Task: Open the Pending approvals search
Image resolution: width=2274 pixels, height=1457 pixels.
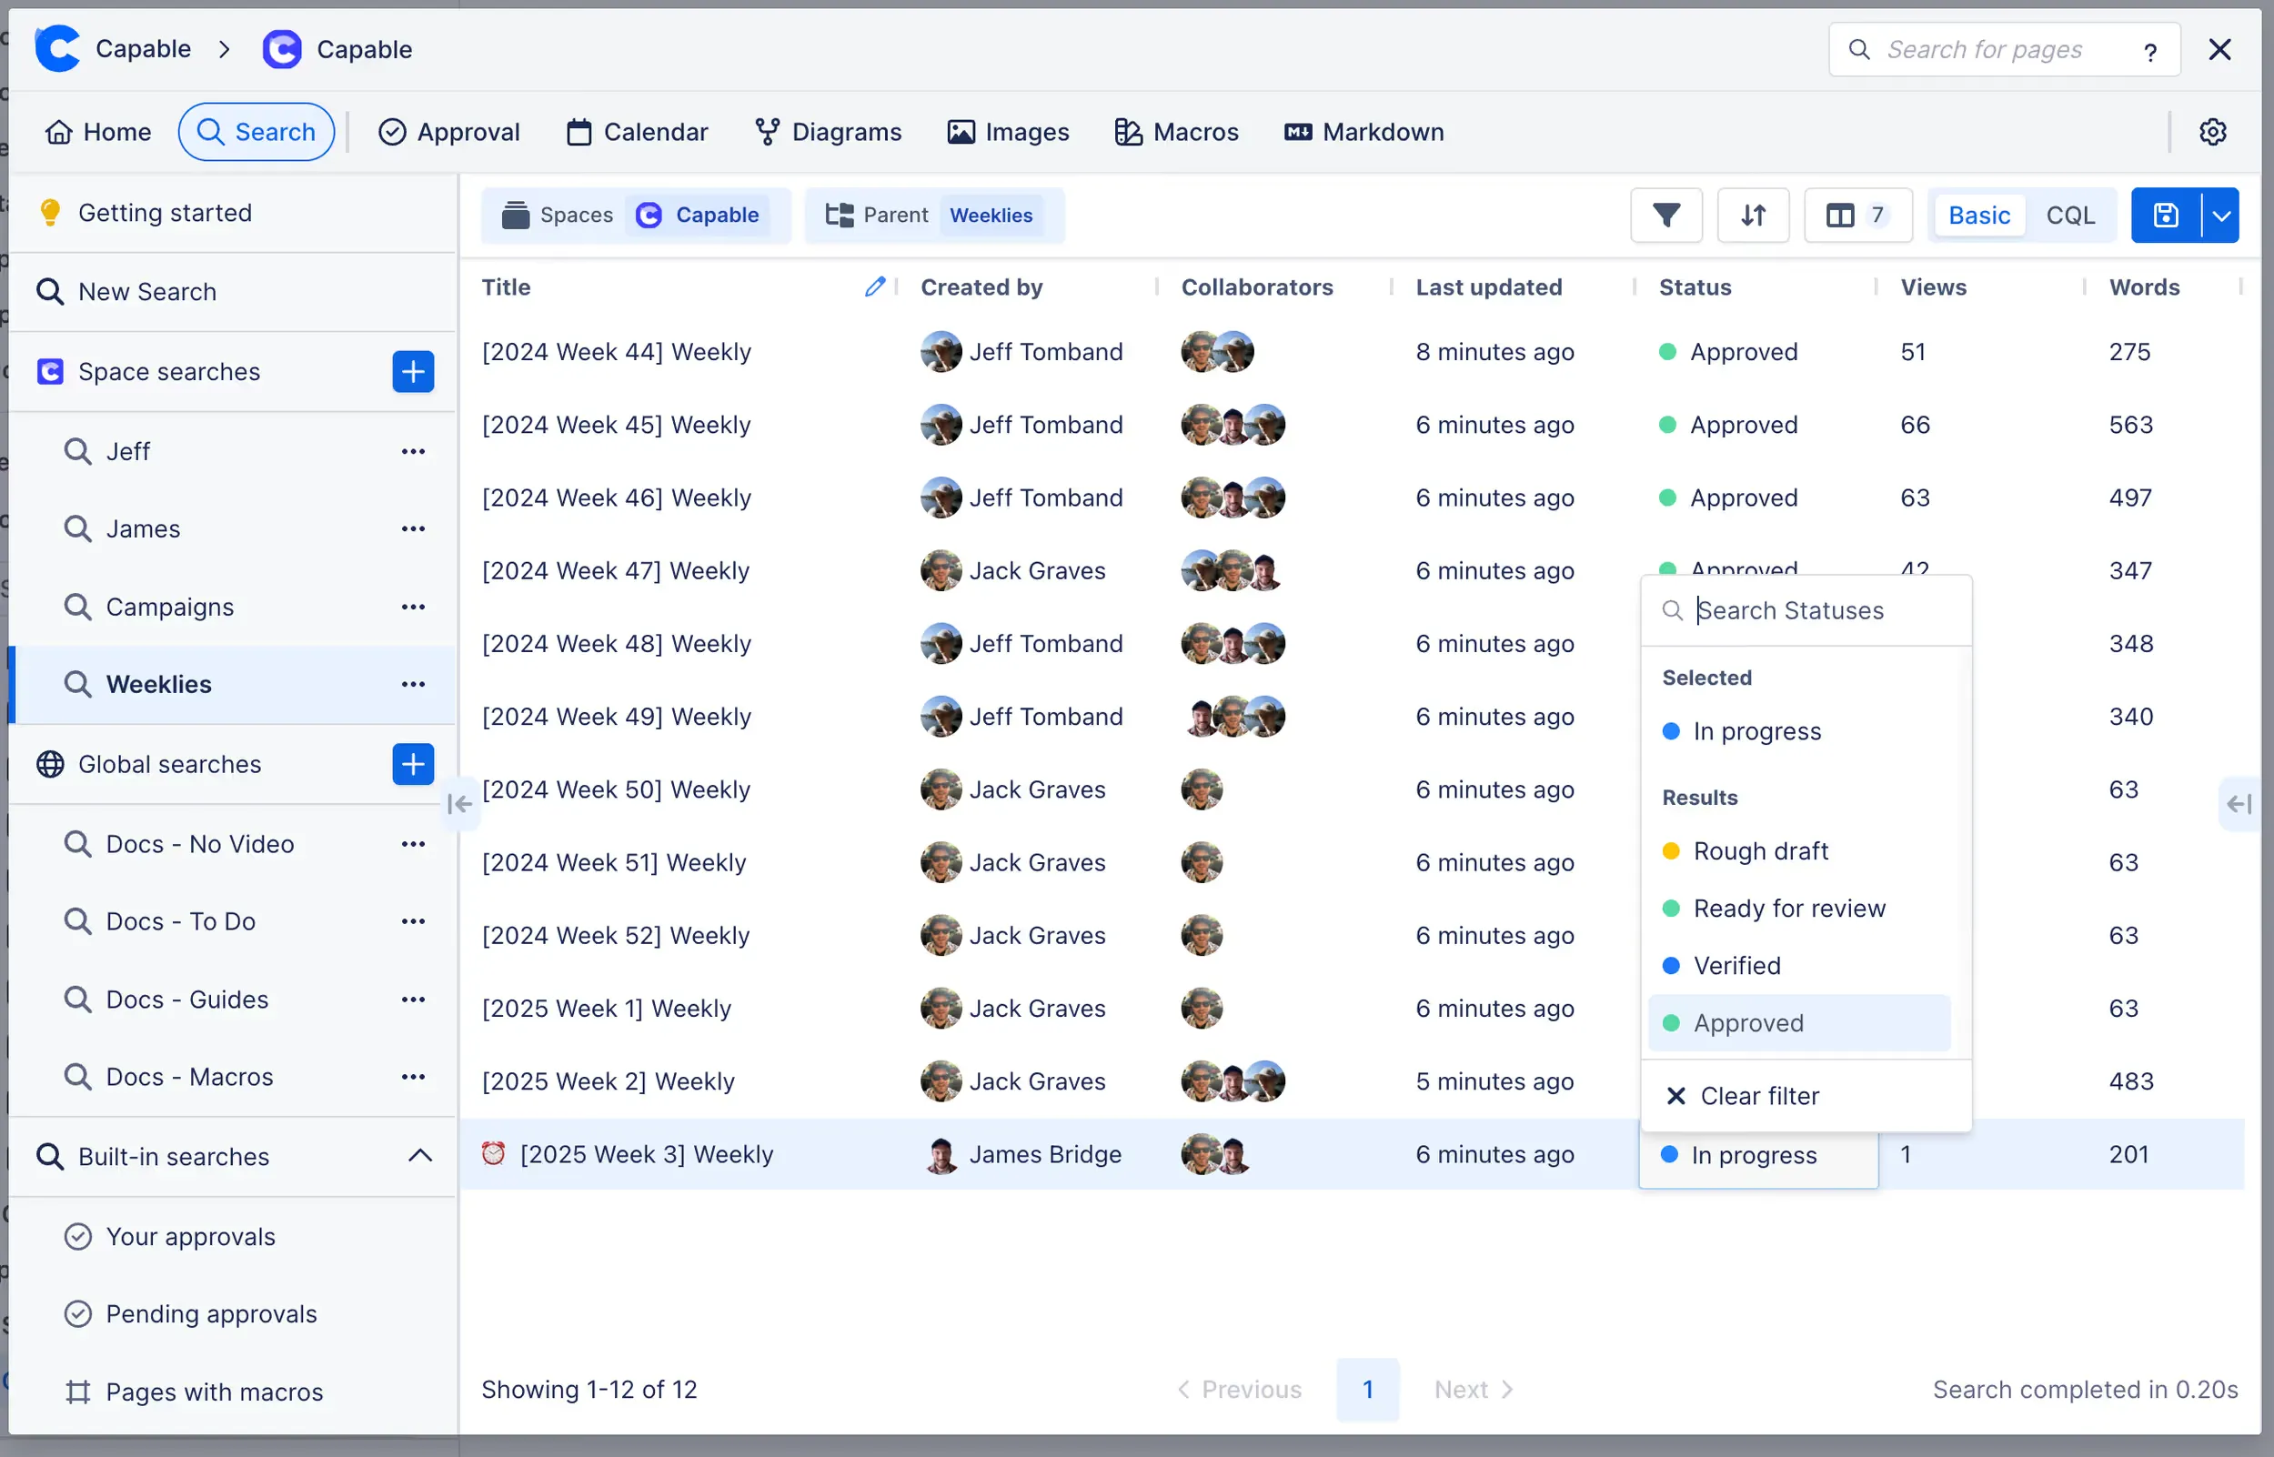Action: [233, 1314]
